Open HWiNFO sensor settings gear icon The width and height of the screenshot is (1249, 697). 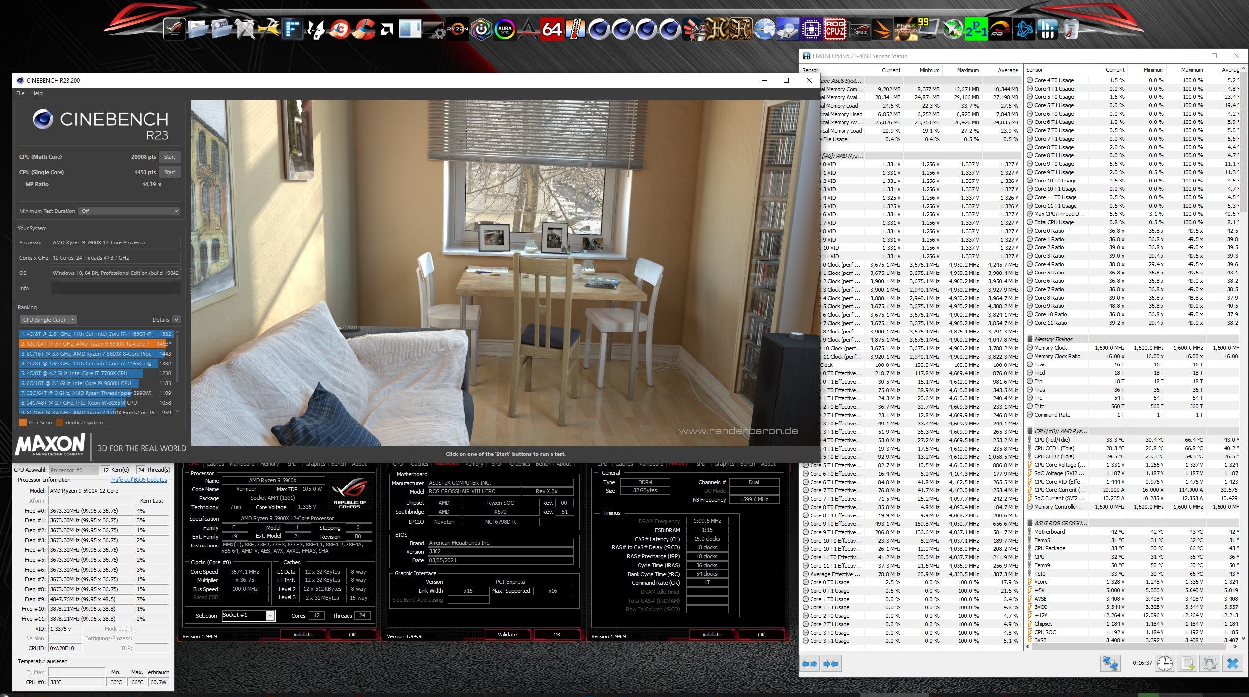(x=1209, y=663)
